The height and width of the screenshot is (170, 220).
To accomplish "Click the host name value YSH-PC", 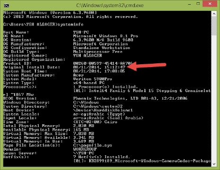I will 81,32.
